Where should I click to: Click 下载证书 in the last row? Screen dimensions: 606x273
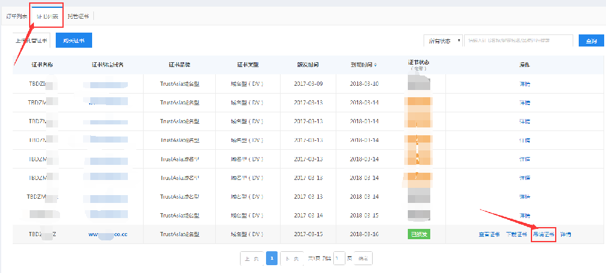516,234
